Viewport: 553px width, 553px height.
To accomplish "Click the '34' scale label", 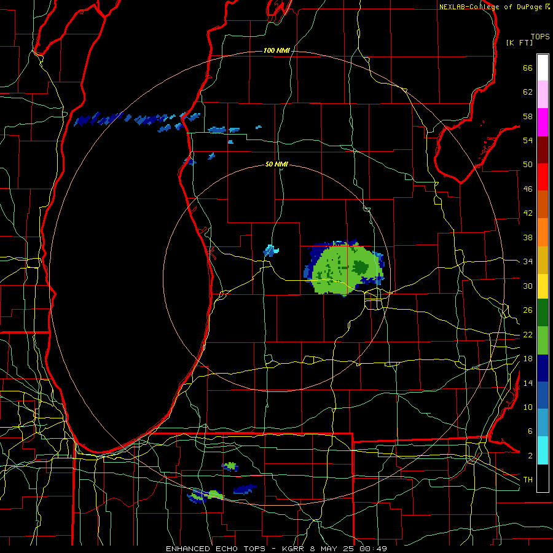I will (528, 261).
